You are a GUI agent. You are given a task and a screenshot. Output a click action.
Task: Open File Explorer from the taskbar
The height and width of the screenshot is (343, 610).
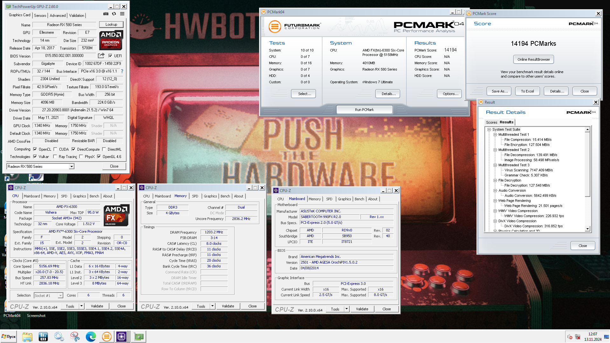tap(27, 337)
